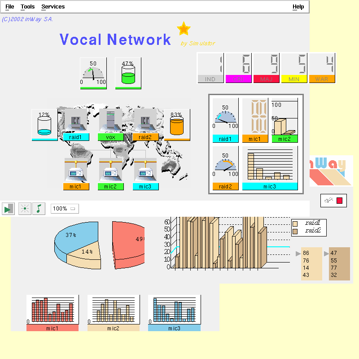
Task: Click the red square indicator button
Action: [339, 201]
